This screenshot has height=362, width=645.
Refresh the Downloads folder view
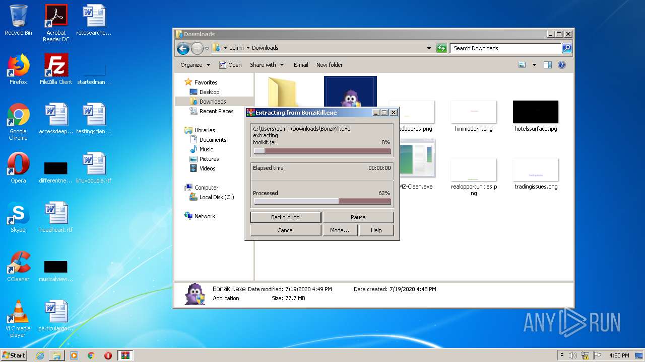tap(441, 48)
